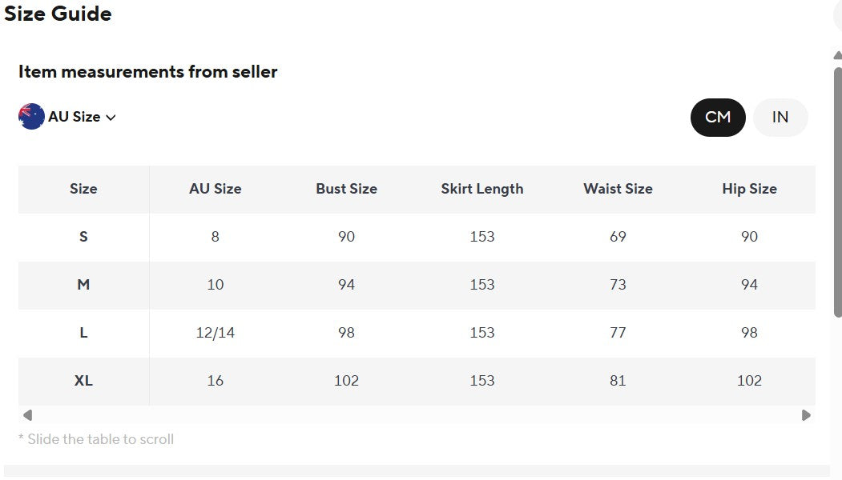This screenshot has height=480, width=842.
Task: Open the AU Size region dropdown
Action: [67, 116]
